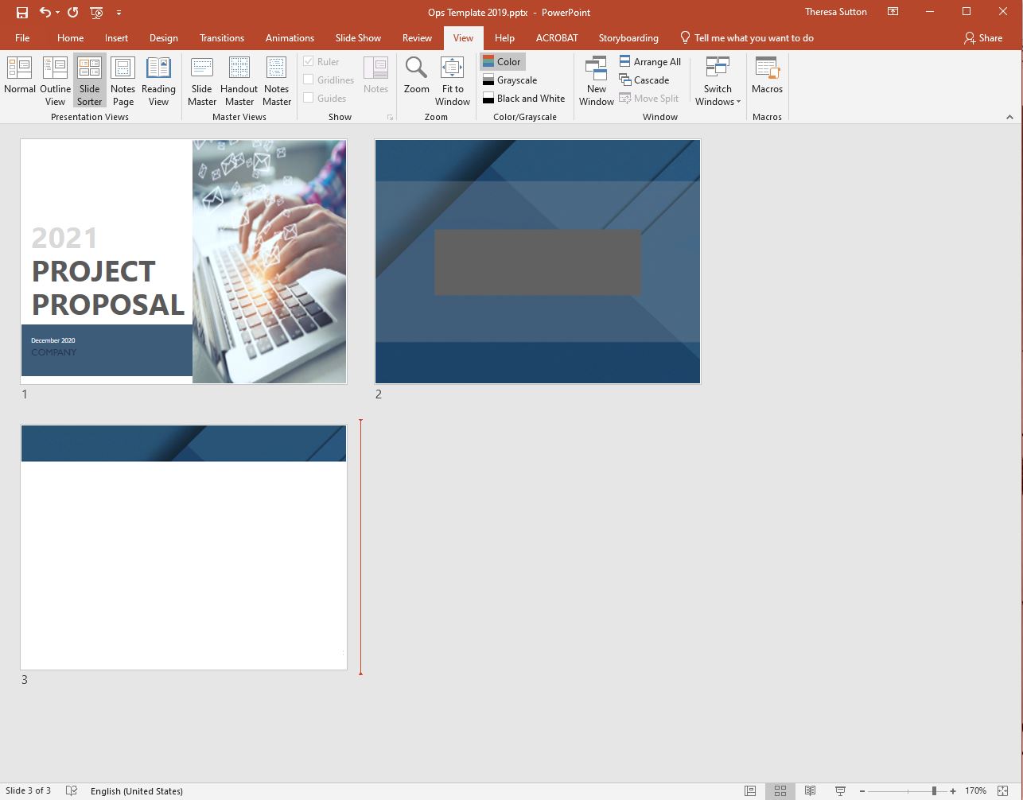
Task: Click Fit to Window
Action: pyautogui.click(x=452, y=80)
